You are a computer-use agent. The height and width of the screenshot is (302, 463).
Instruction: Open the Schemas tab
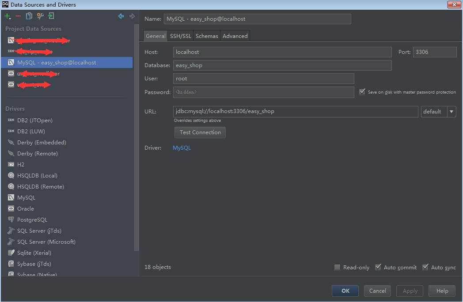[x=206, y=36]
